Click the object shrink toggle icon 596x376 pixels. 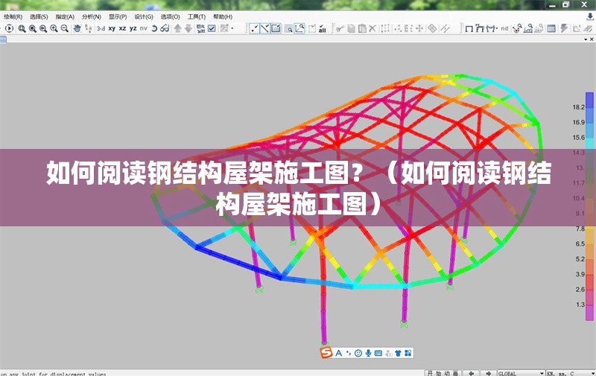pos(200,28)
